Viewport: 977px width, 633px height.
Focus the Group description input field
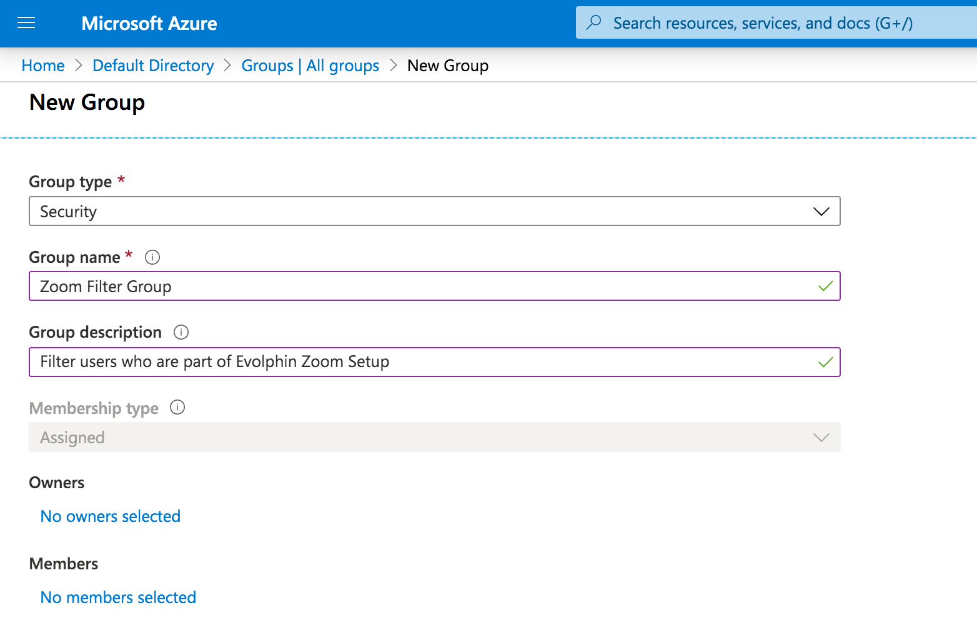pos(435,362)
